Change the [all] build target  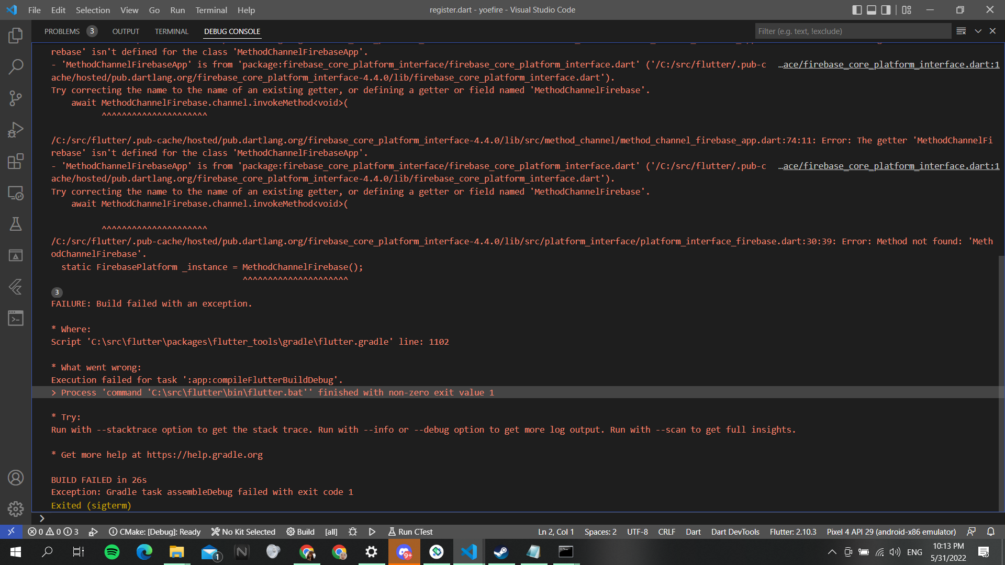(x=331, y=532)
